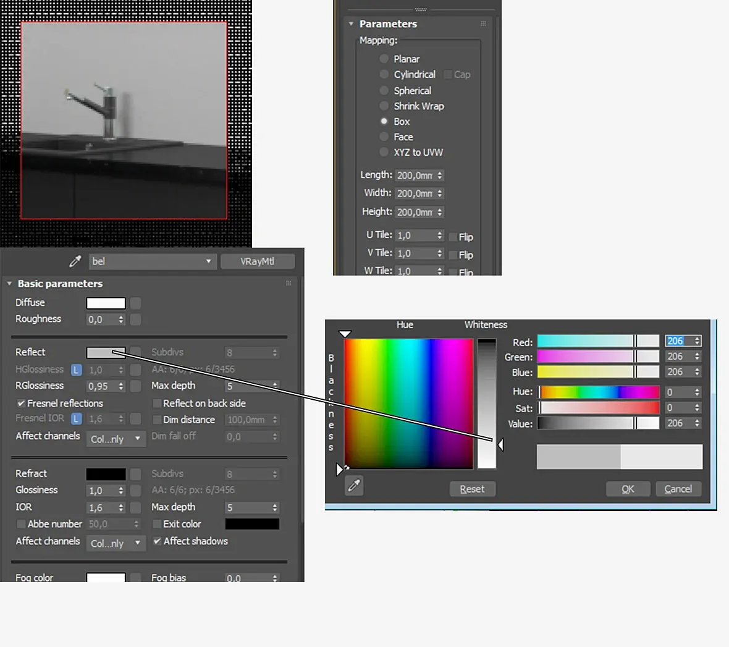Click the material eyedropper beside the bel name
This screenshot has width=729, height=647.
click(x=75, y=261)
